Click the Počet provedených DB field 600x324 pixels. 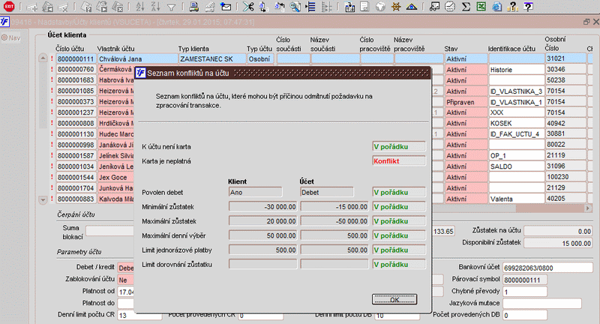(524, 316)
